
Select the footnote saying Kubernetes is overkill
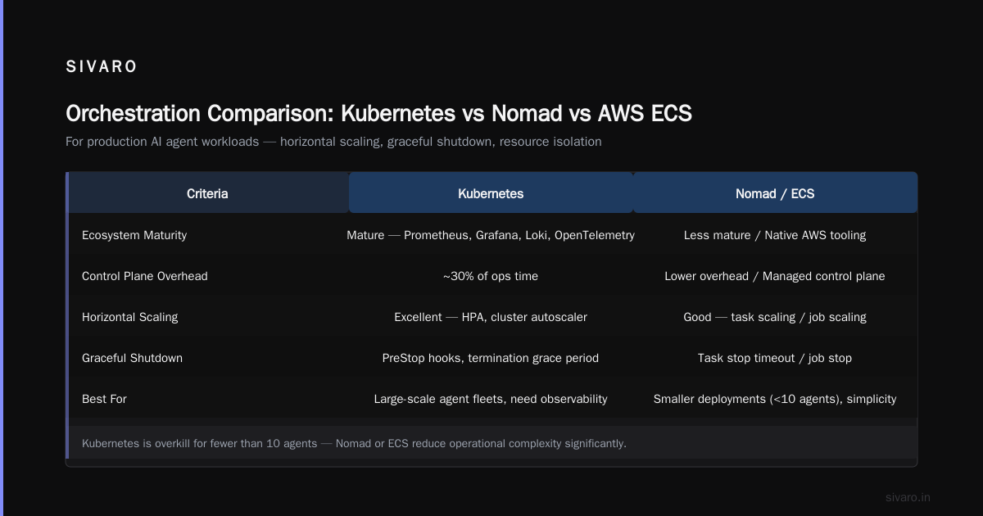click(354, 443)
